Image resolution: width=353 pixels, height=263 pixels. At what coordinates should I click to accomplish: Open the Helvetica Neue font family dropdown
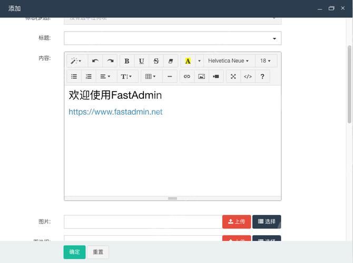coord(228,61)
